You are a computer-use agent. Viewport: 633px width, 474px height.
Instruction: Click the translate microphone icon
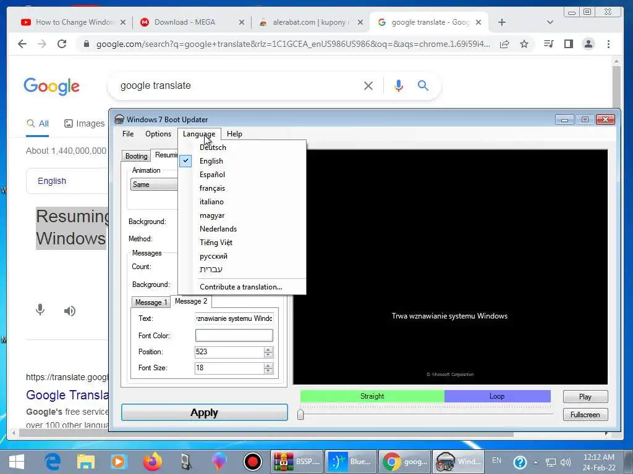40,310
